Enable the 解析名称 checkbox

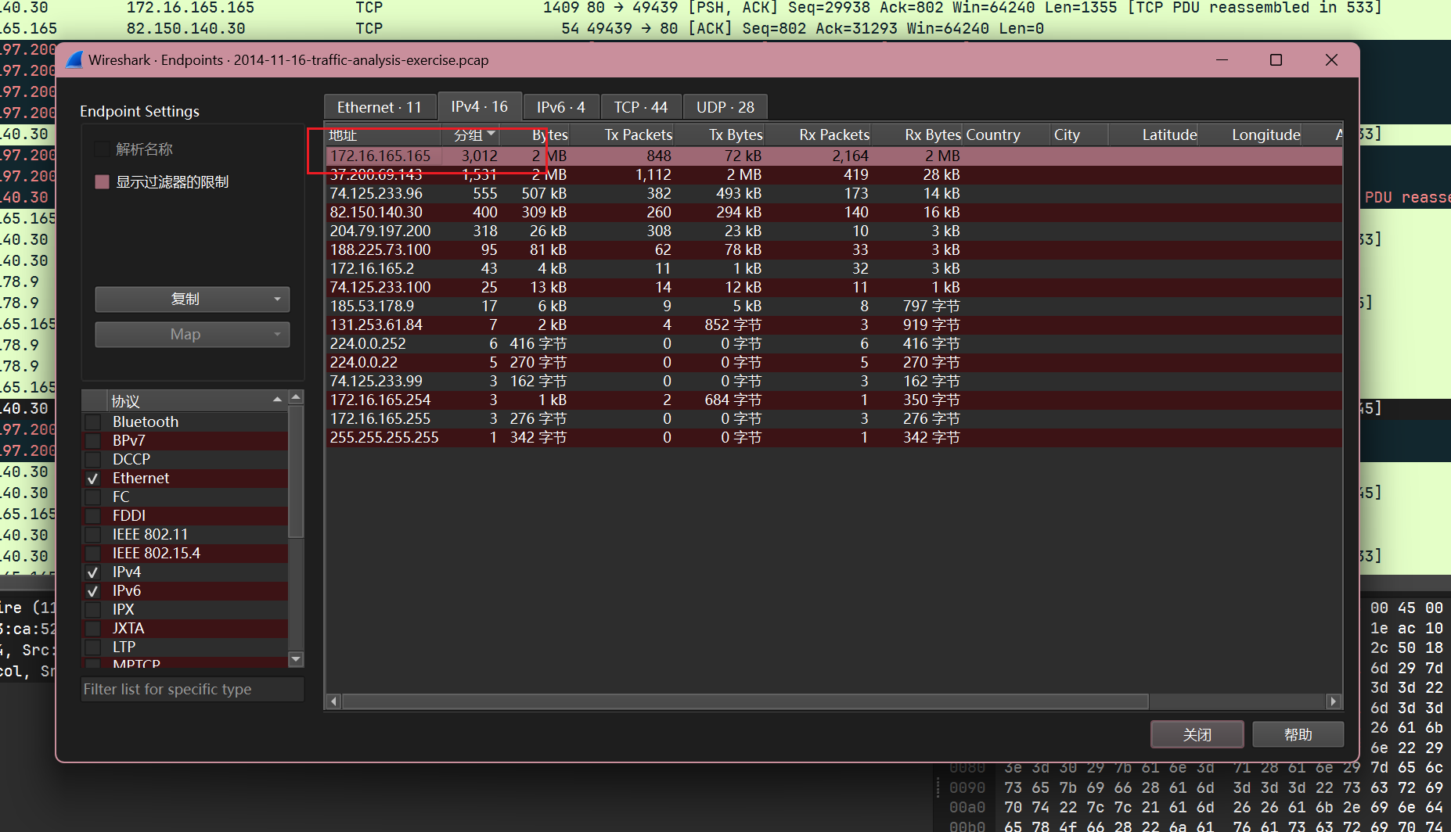pos(102,149)
